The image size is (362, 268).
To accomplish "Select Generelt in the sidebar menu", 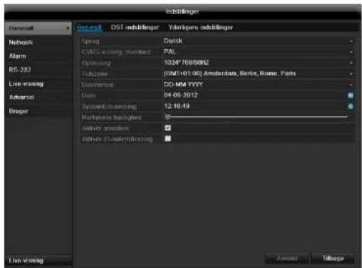I will coord(38,28).
